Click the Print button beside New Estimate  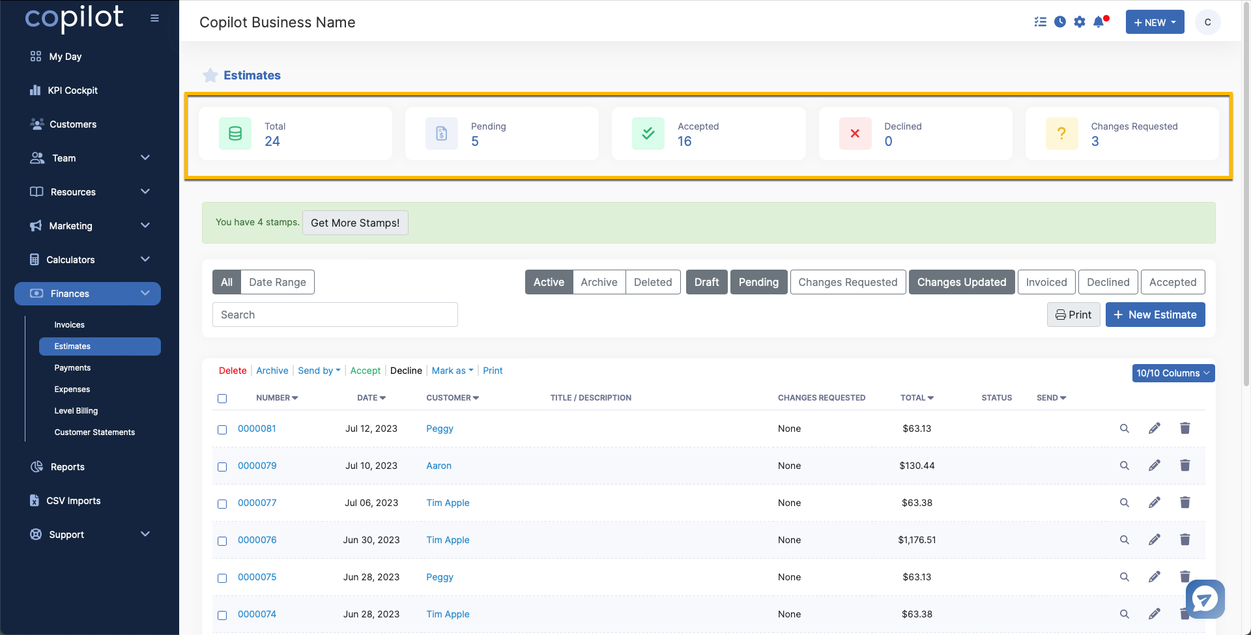1073,315
